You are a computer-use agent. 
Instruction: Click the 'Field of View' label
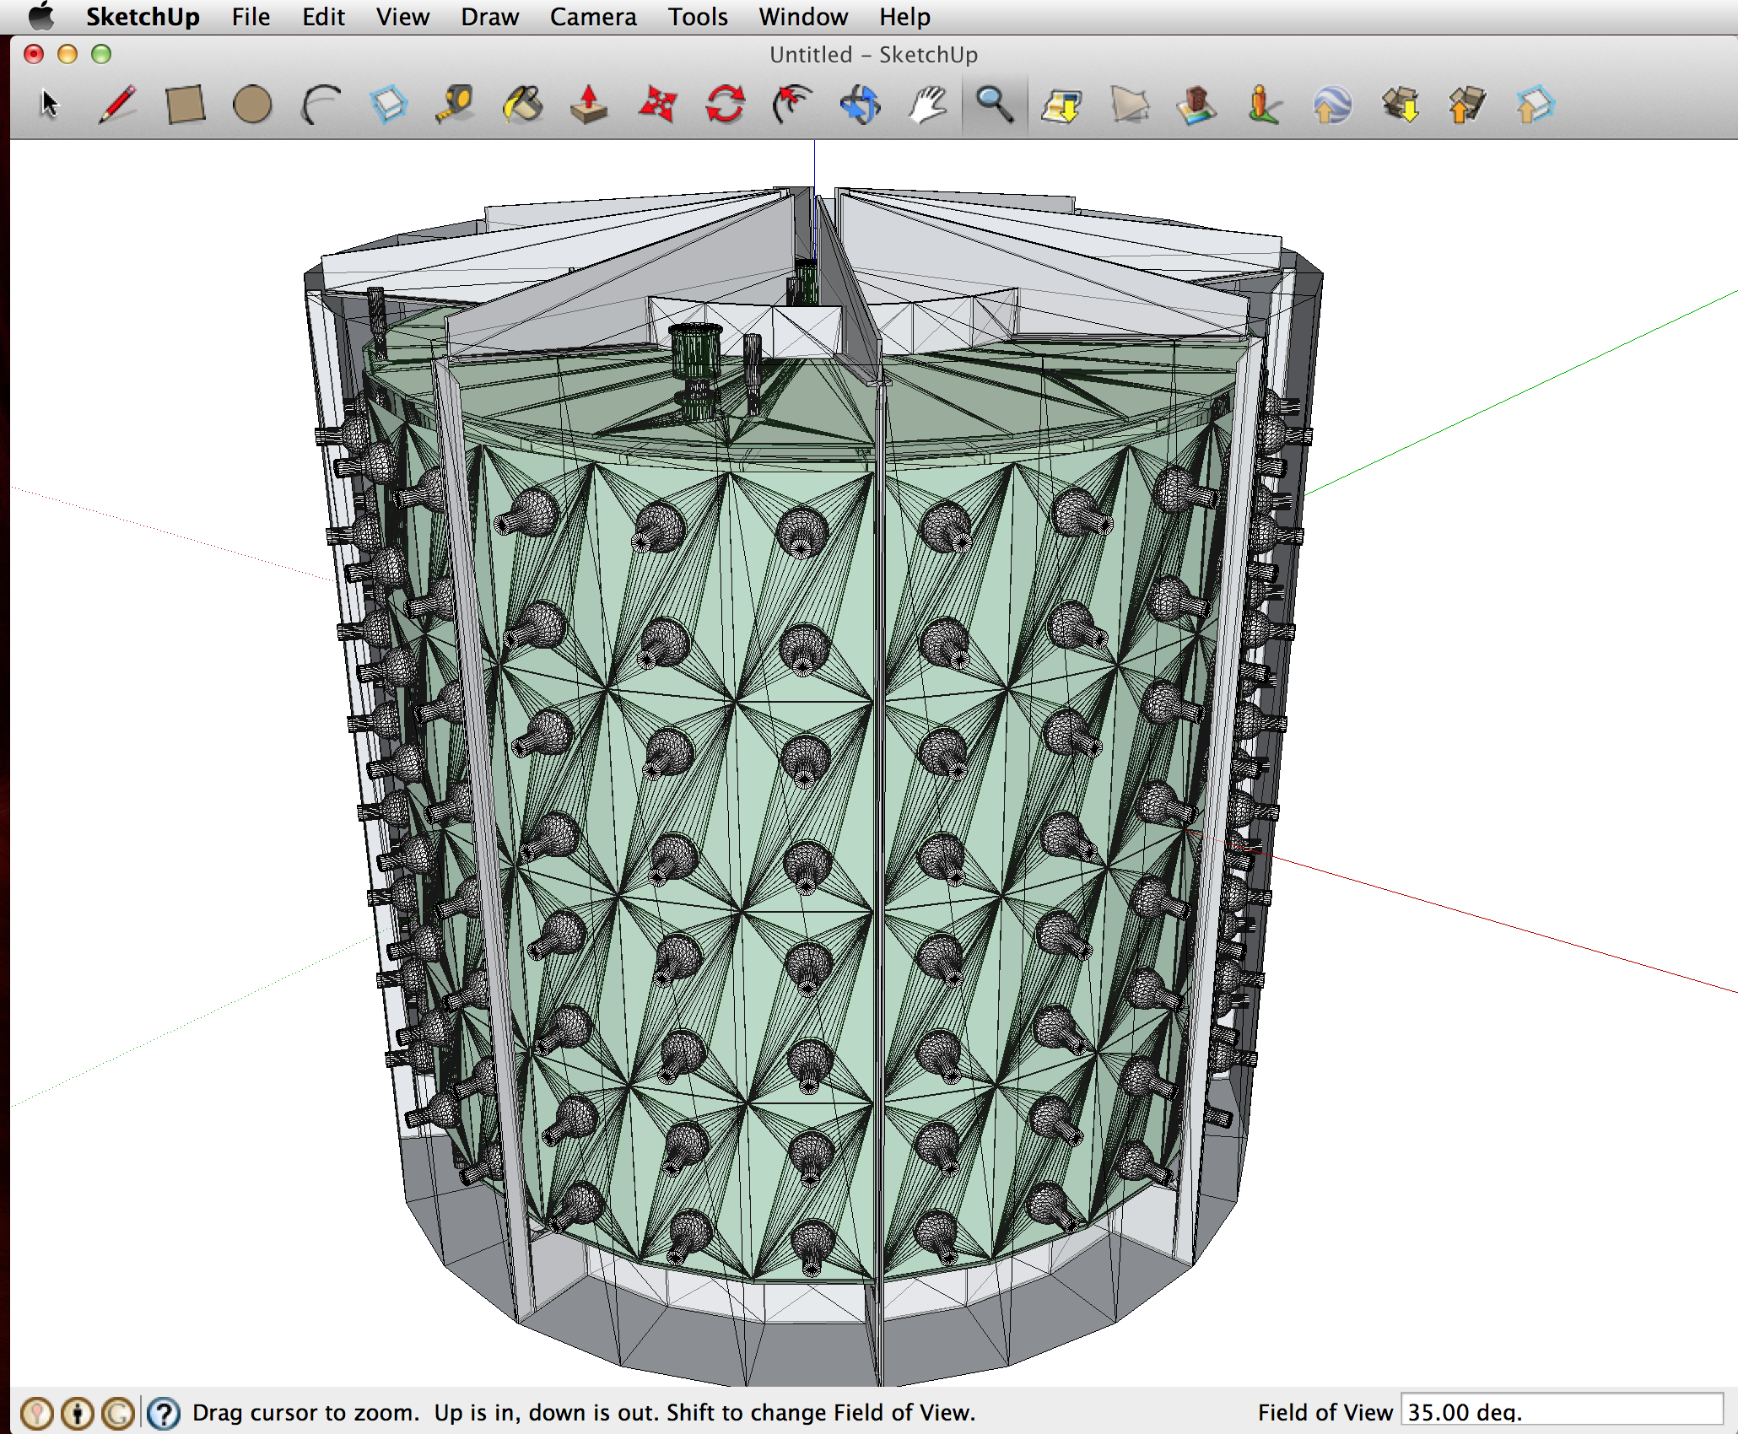[1325, 1413]
